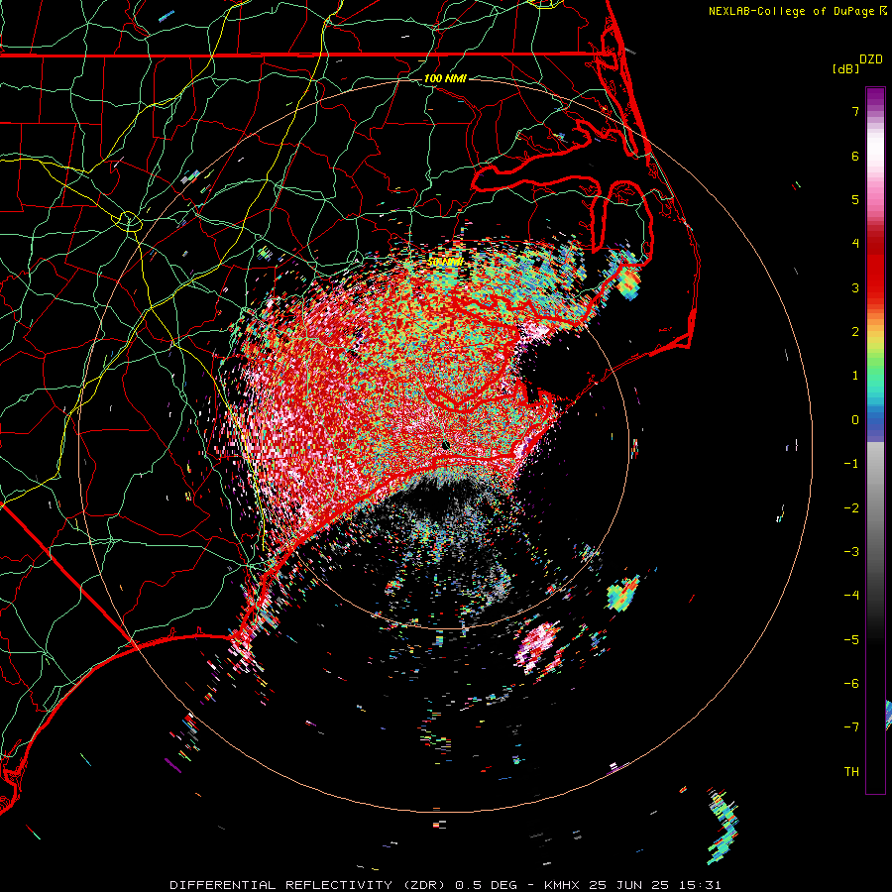Screen dimensions: 892x892
Task: Select the 0 tick label on scale
Action: 855,420
